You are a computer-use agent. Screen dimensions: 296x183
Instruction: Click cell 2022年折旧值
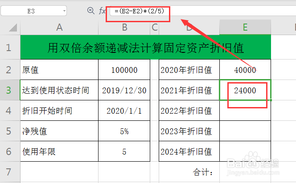coord(189,111)
